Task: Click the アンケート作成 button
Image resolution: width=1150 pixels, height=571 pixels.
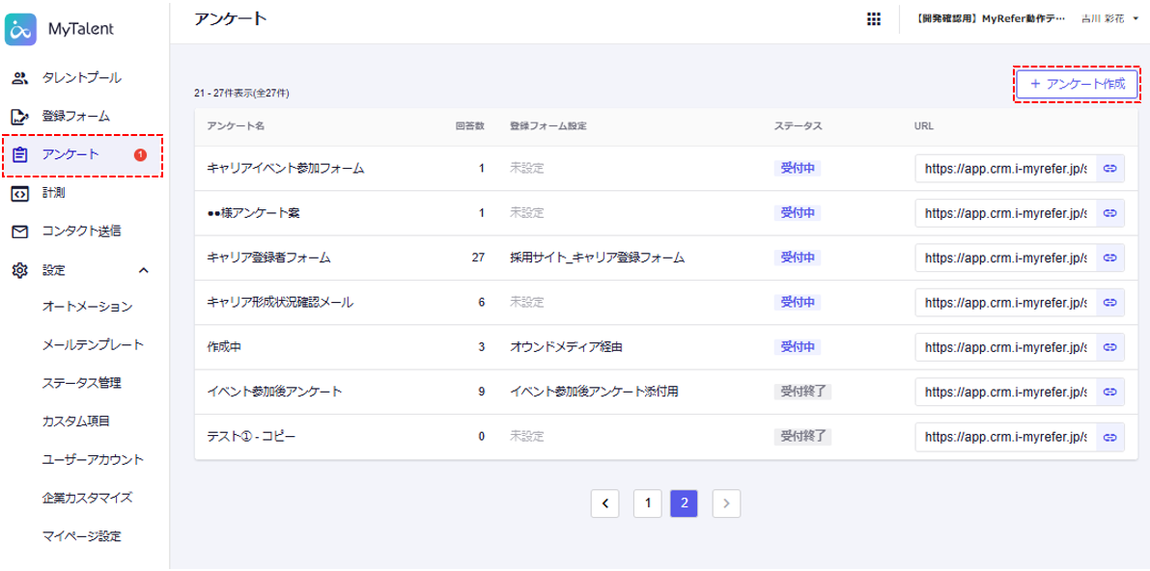Action: click(x=1078, y=84)
